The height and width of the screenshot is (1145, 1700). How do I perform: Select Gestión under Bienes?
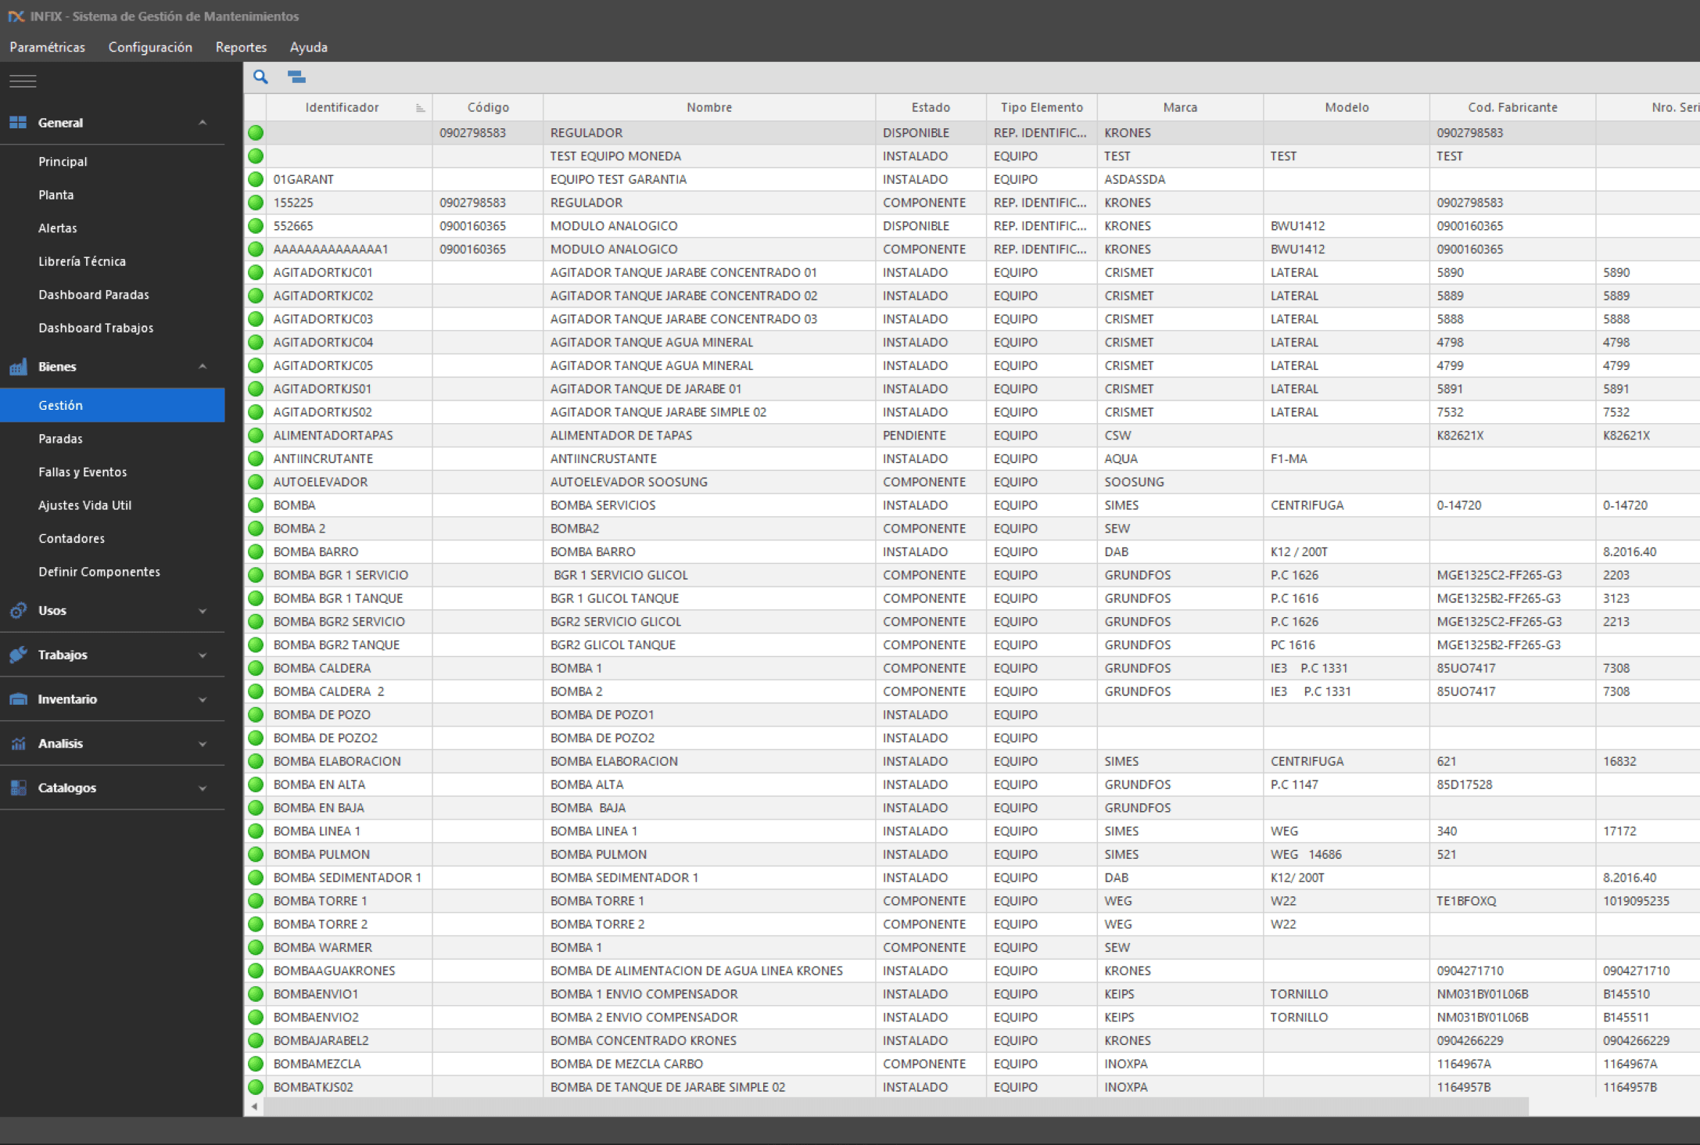tap(113, 405)
